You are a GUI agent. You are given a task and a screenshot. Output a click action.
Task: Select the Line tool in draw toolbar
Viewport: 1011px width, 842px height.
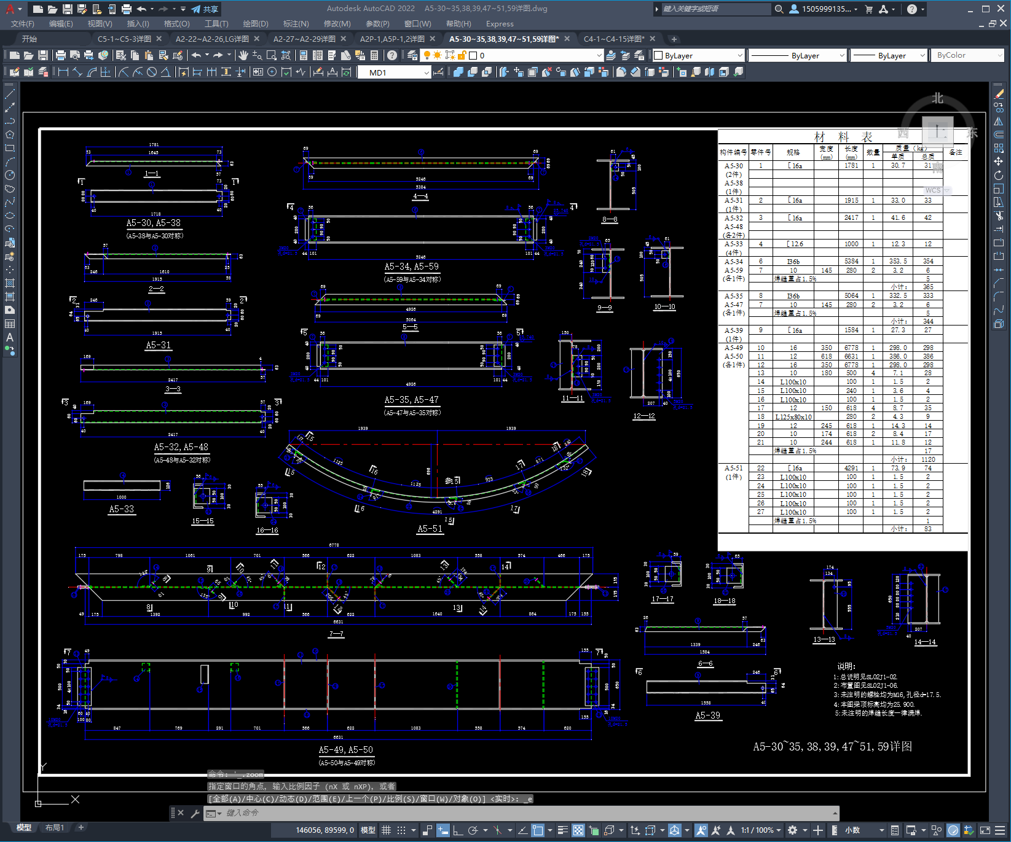click(10, 94)
